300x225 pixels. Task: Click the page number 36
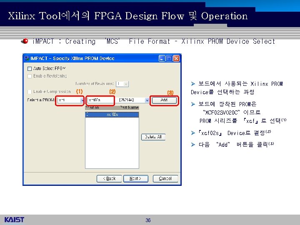pyautogui.click(x=148, y=220)
